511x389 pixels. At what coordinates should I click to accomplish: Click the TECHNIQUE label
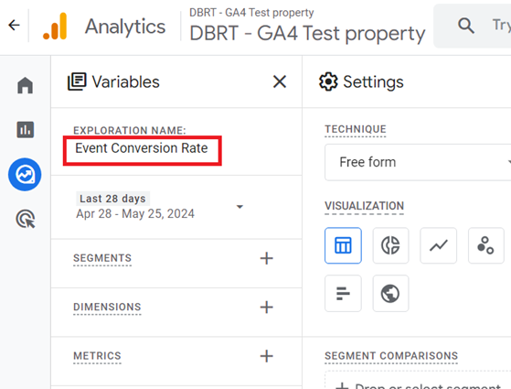pos(356,129)
